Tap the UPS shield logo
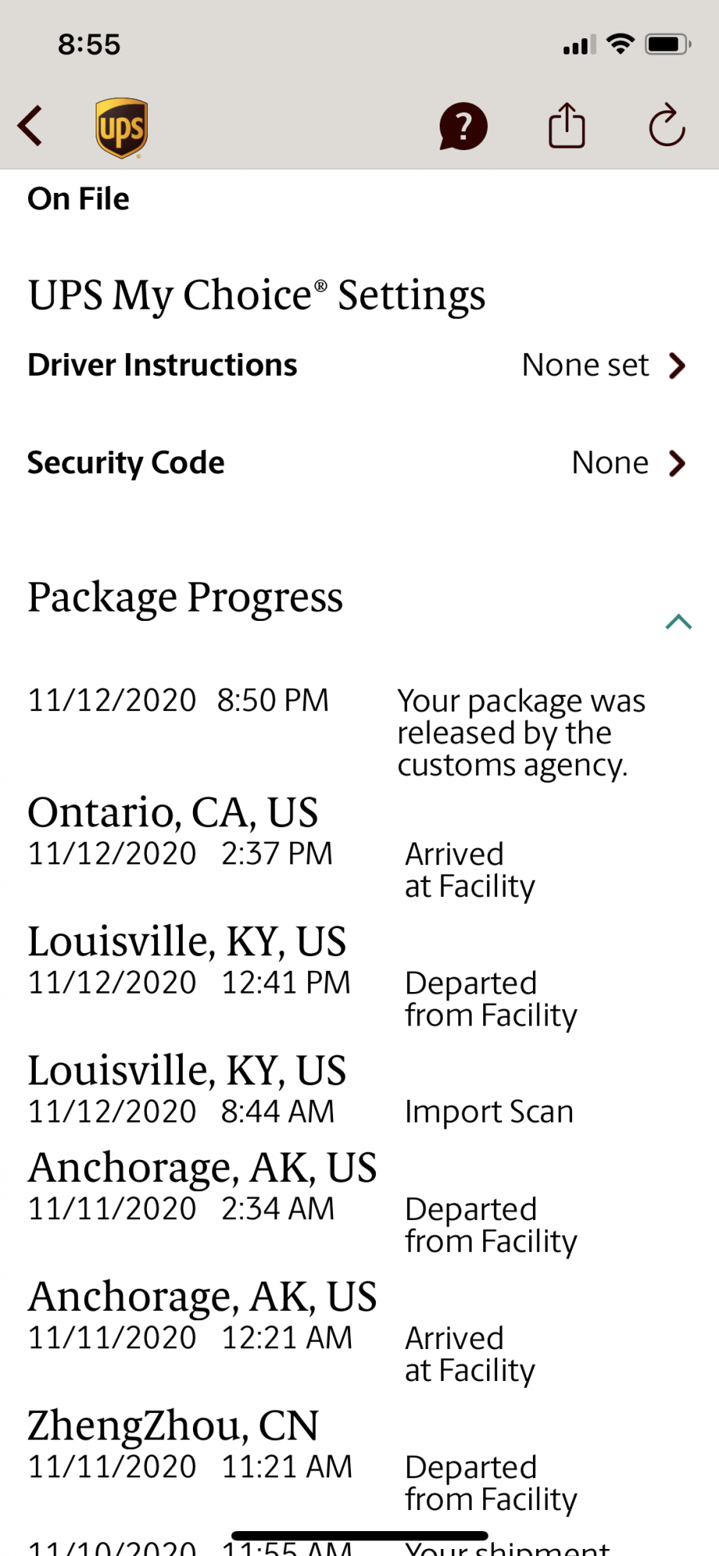The image size is (719, 1556). (x=121, y=128)
